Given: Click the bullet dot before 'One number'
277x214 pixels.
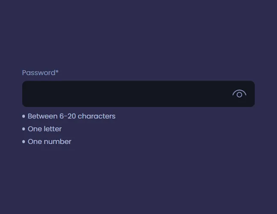Looking at the screenshot, I should click(24, 142).
